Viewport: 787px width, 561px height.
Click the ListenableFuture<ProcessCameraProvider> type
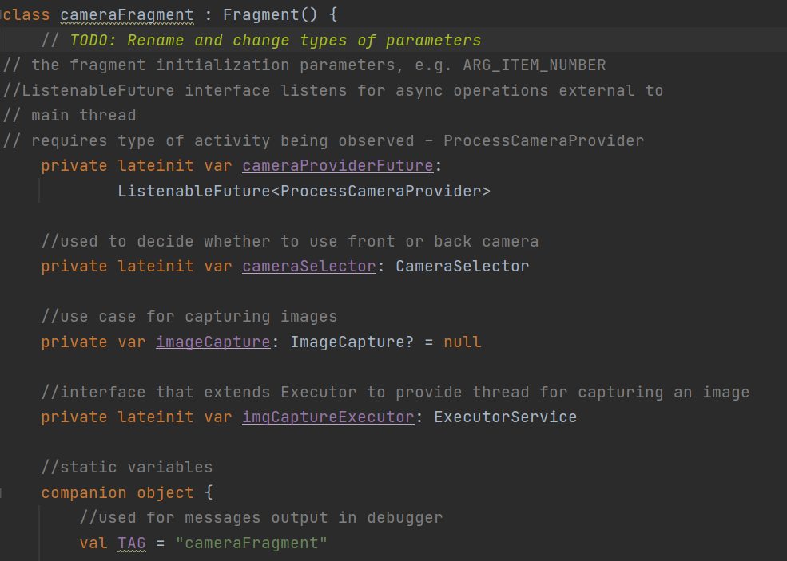tap(304, 191)
